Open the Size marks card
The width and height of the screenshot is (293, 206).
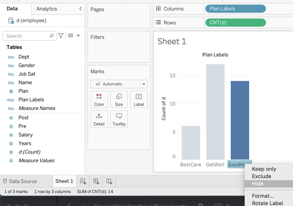pos(119,99)
